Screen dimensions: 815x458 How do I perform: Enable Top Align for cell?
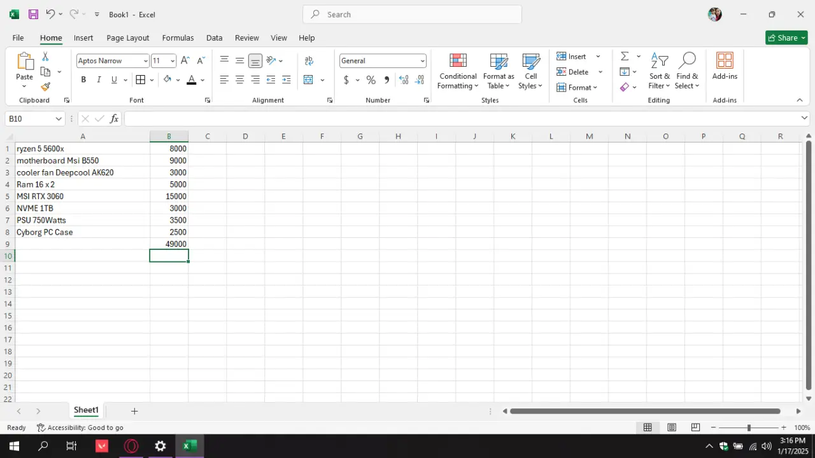[x=224, y=60]
